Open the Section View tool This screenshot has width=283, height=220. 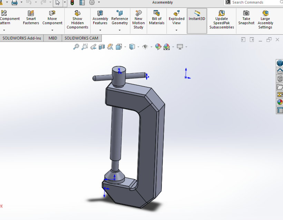pos(101,47)
